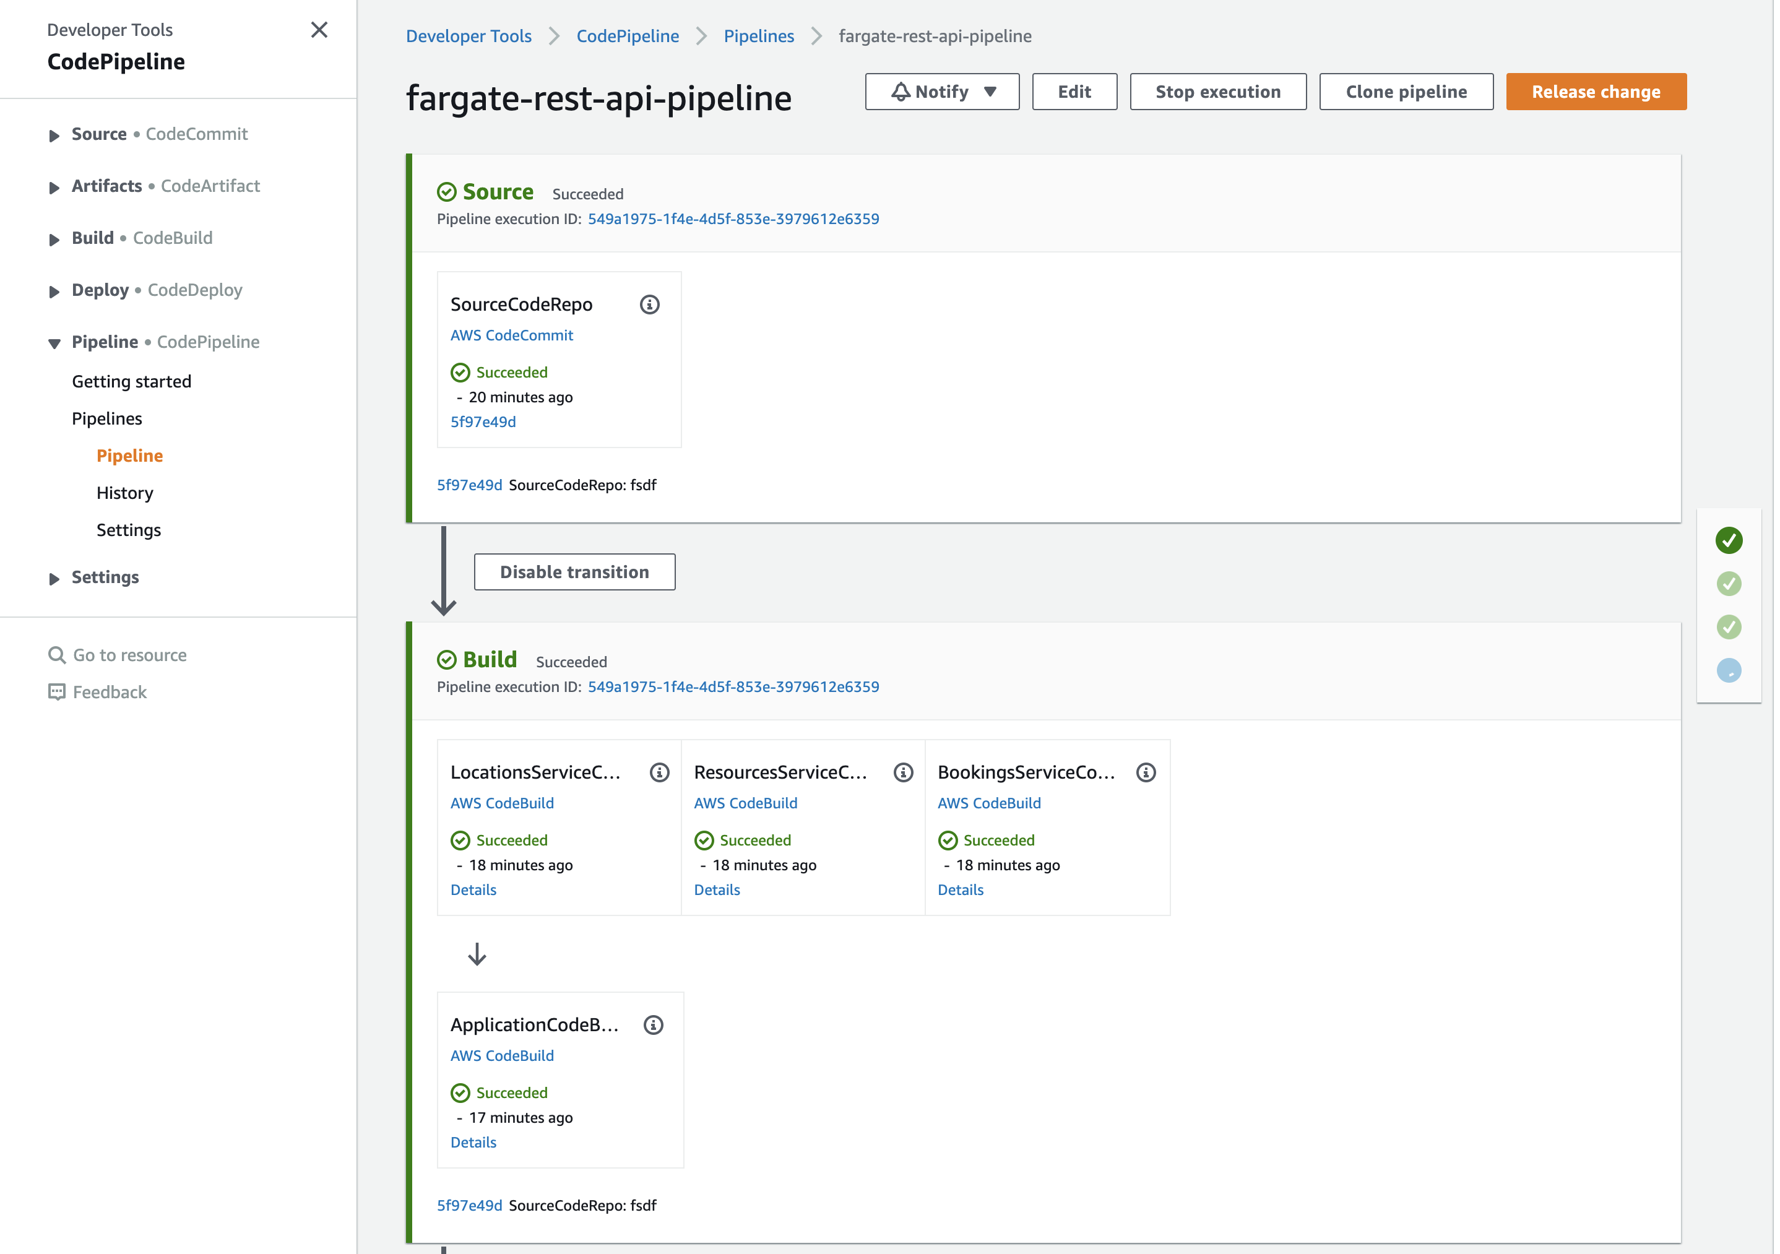Jump to in-progress stage blue indicator
Screen dimensions: 1780x1254
pyautogui.click(x=1728, y=670)
